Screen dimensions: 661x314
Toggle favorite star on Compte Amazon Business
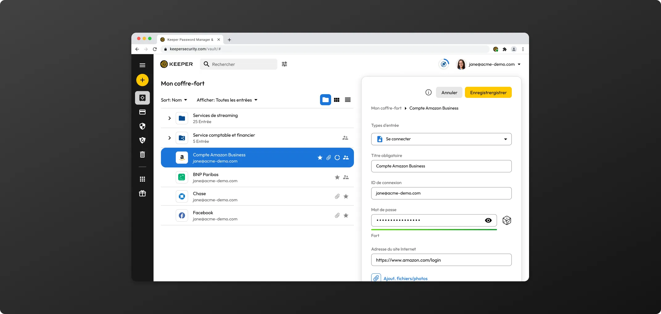click(320, 158)
